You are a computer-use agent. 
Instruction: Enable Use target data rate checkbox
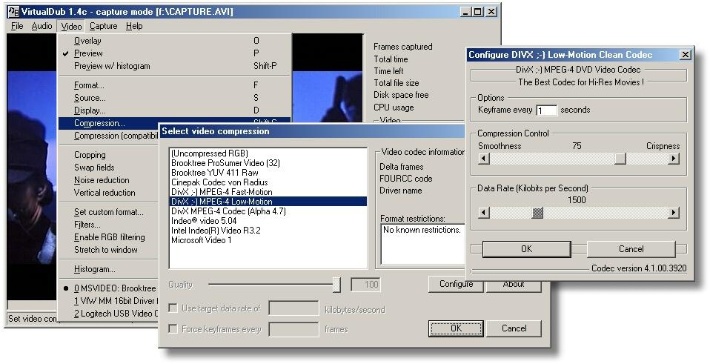pyautogui.click(x=173, y=308)
